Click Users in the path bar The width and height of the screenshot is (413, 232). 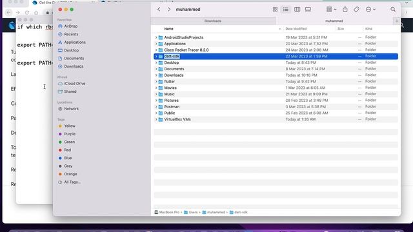click(x=191, y=212)
